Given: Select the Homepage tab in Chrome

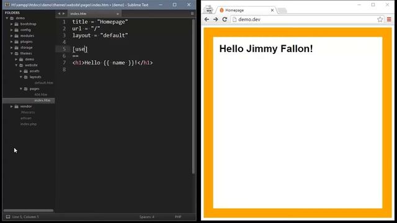Looking at the screenshot, I should [x=246, y=11].
